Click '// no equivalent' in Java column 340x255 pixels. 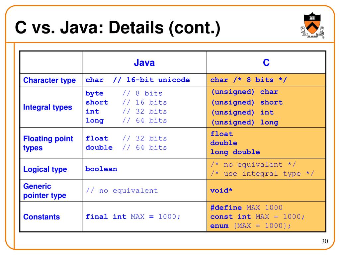[122, 191]
